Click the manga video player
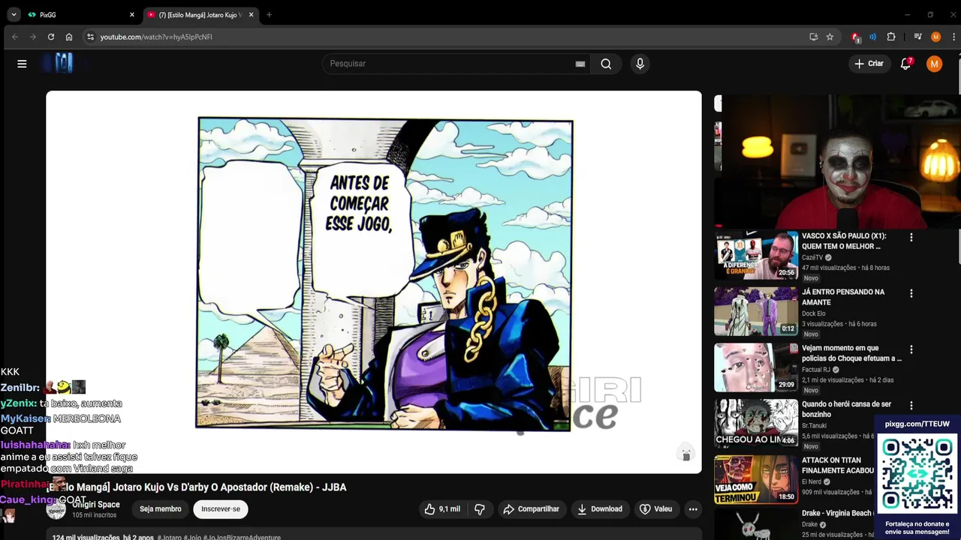 tap(374, 282)
